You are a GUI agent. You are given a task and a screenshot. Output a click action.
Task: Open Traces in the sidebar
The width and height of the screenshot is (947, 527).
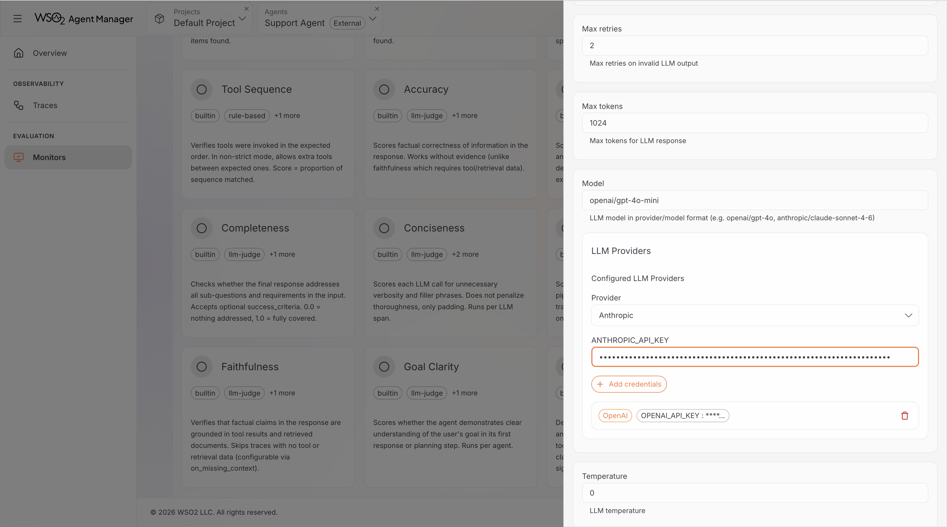click(x=45, y=105)
